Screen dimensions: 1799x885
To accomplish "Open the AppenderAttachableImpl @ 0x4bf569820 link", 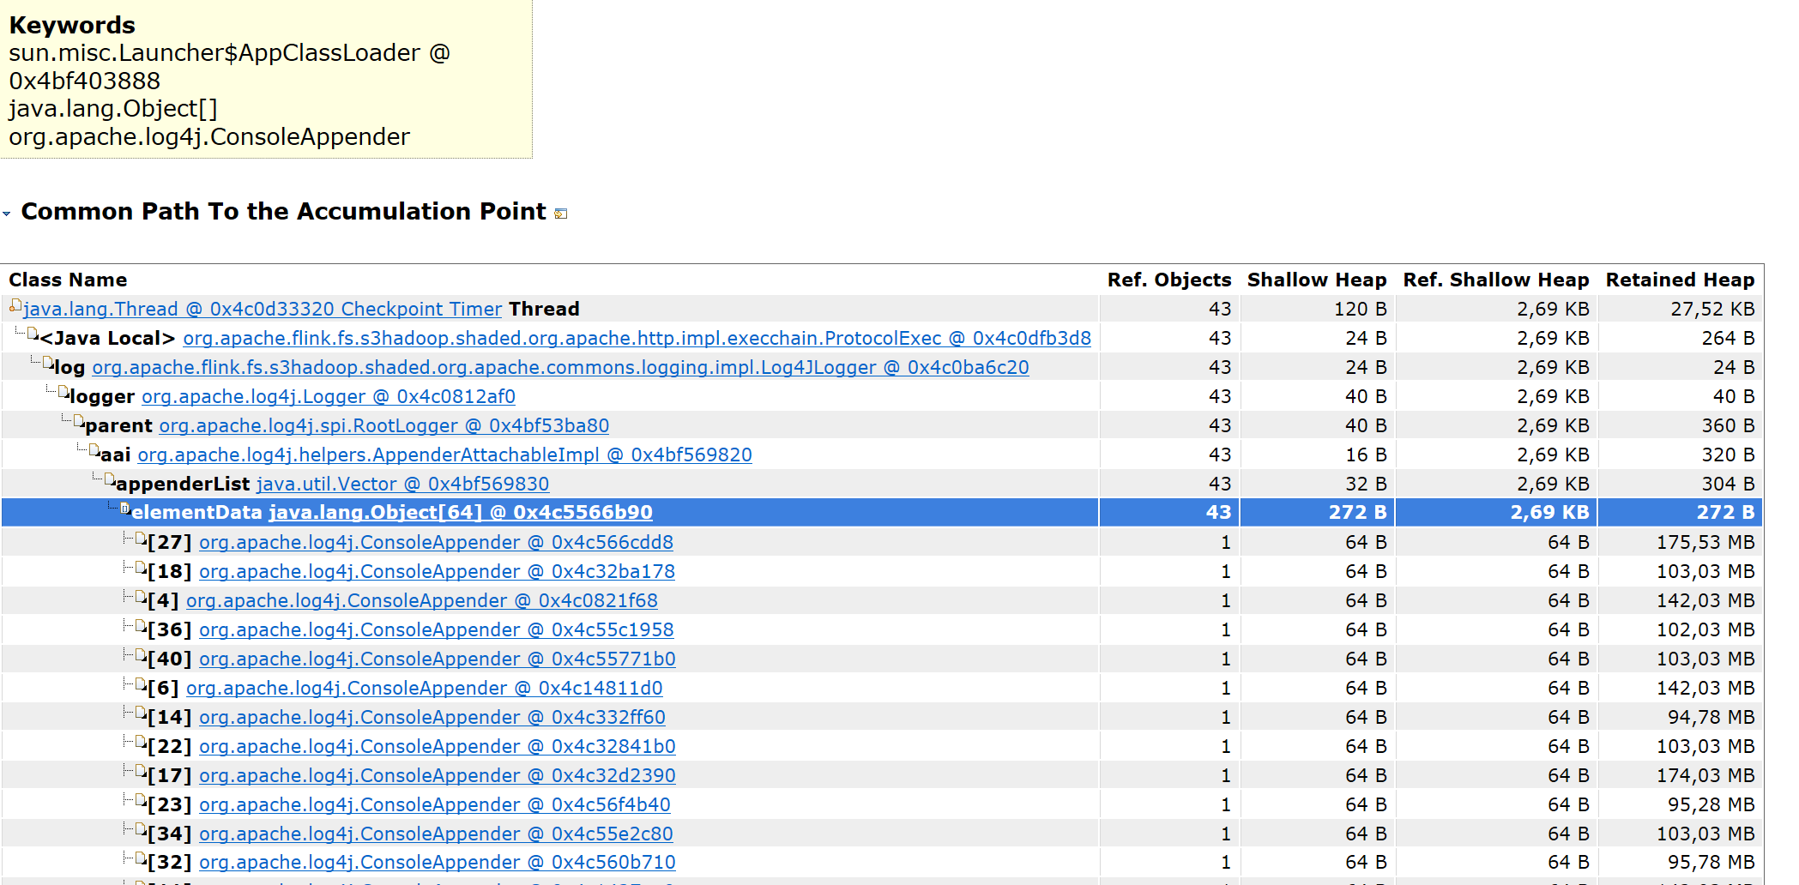I will pos(444,455).
